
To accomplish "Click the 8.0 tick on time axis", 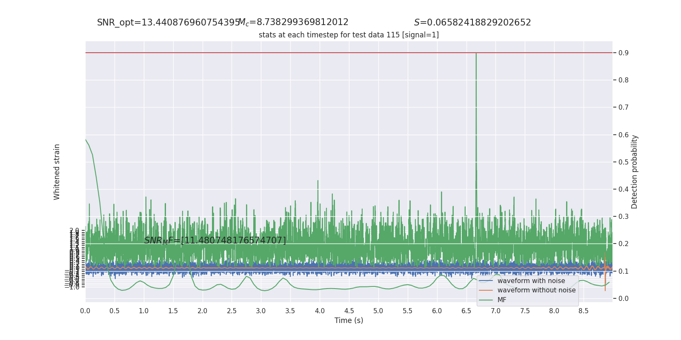I will tap(554, 311).
